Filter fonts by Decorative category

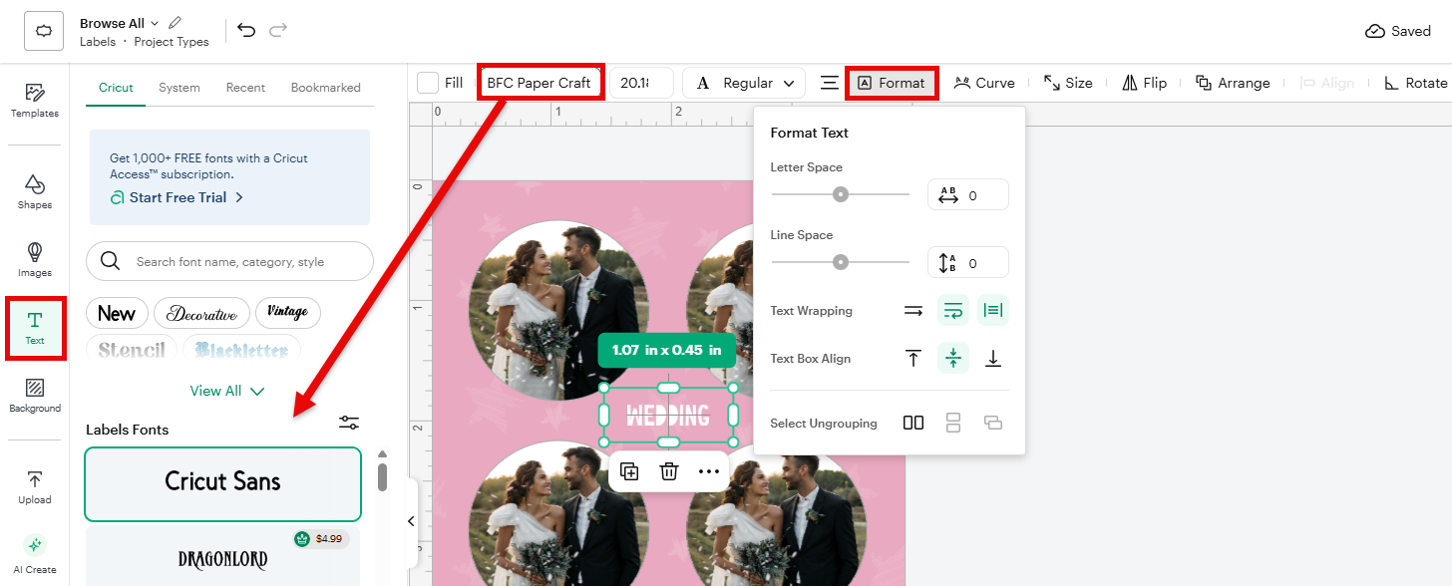[x=201, y=313]
